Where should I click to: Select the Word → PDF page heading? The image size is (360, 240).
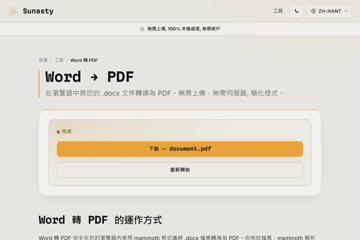tap(90, 77)
